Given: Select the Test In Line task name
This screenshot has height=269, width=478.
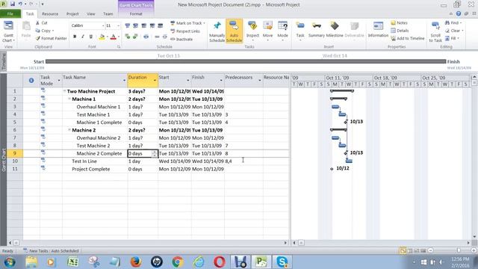Looking at the screenshot, I should click(84, 161).
